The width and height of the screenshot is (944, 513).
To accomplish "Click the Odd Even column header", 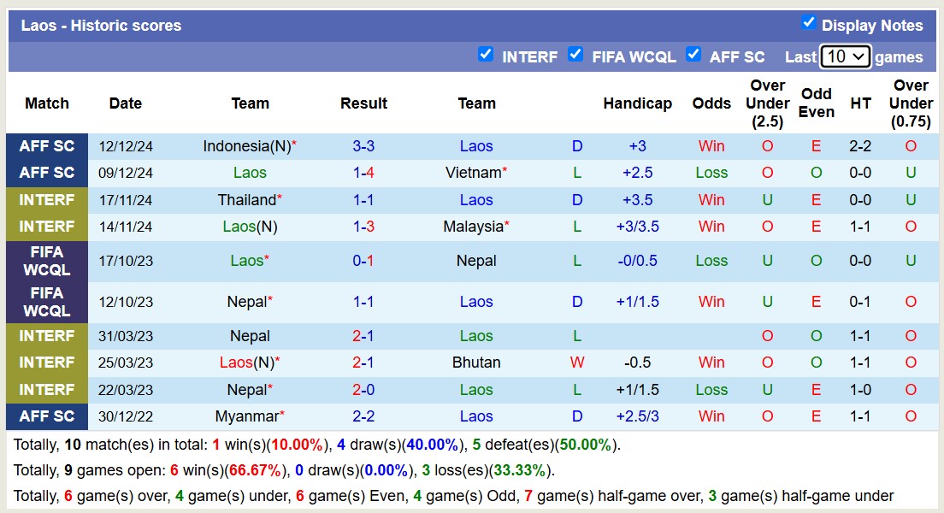I will (817, 103).
